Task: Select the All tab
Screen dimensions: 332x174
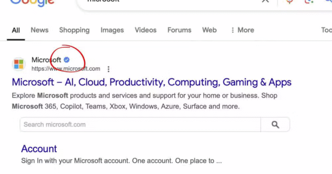Action: coord(16,30)
